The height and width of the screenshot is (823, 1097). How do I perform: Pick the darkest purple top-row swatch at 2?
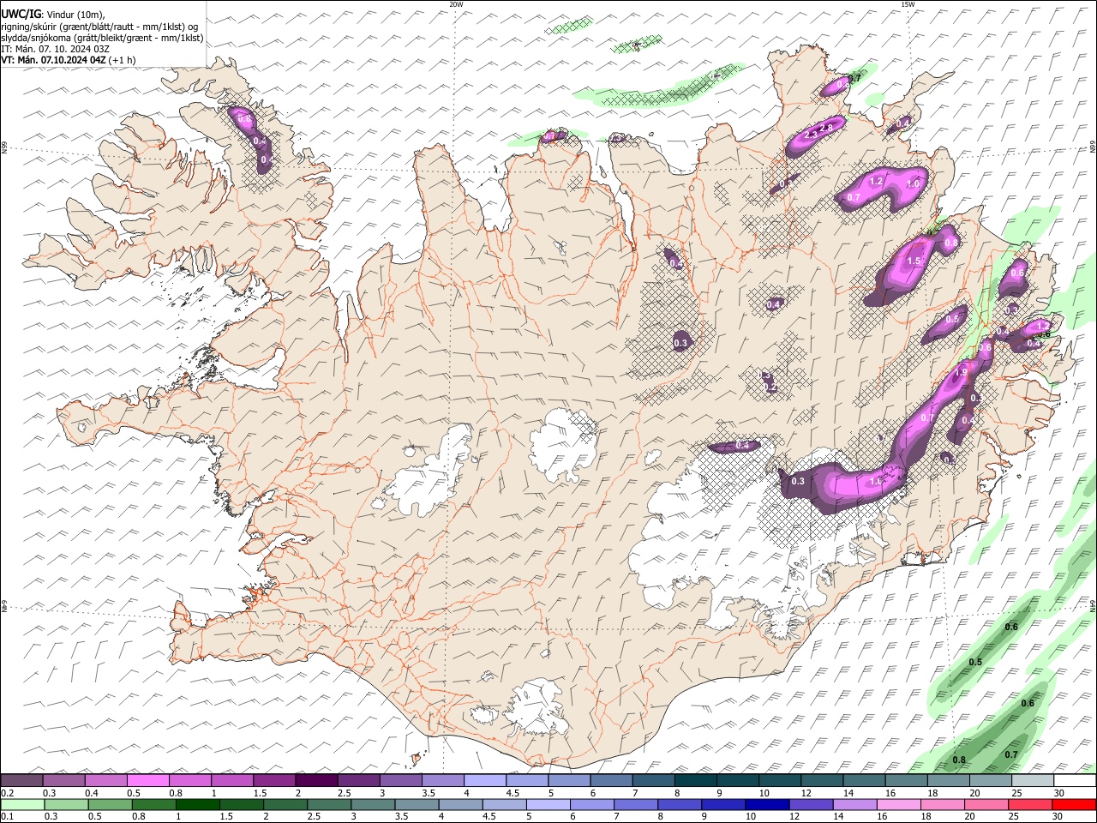tap(315, 780)
